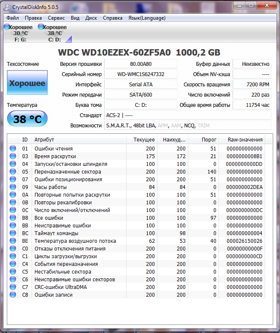Screen dimensions: 280x333
Task: Click the Порог column header
Action: pyautogui.click(x=203, y=139)
